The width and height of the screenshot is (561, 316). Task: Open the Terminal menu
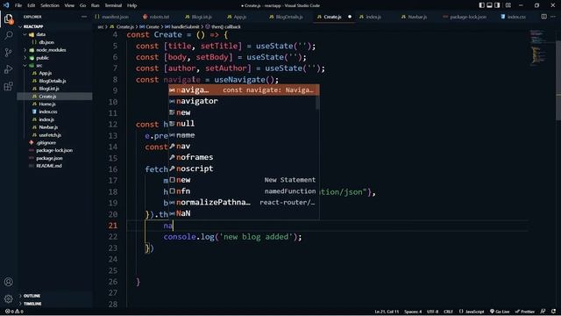(113, 5)
